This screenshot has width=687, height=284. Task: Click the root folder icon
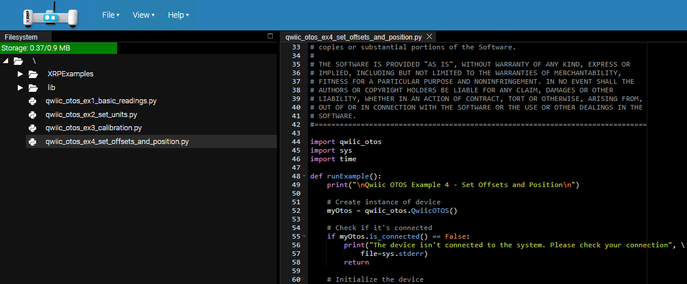click(x=18, y=61)
